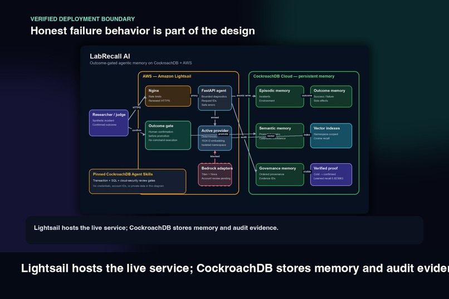
Task: Select the 'Active provider' node heading
Action: pyautogui.click(x=215, y=130)
